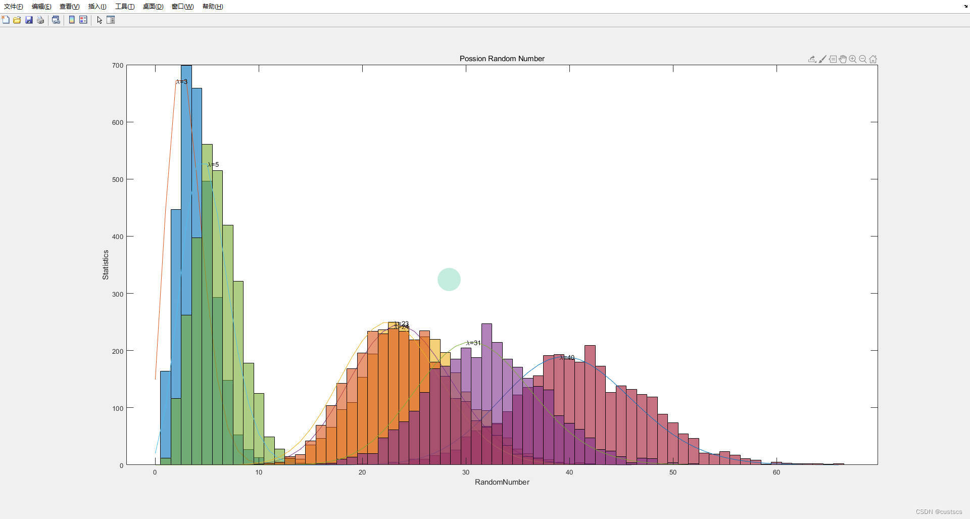970x519 pixels.
Task: Click the axes Export icon above the plot
Action: (812, 59)
